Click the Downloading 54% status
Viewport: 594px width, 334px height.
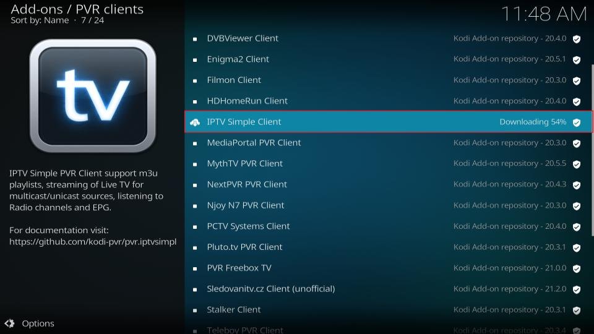533,122
